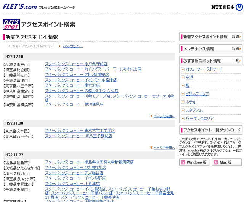The width and height of the screenshot is (244, 202).
Task: Expand the カフェ・ファーストフード plus icon
Action: [183, 69]
